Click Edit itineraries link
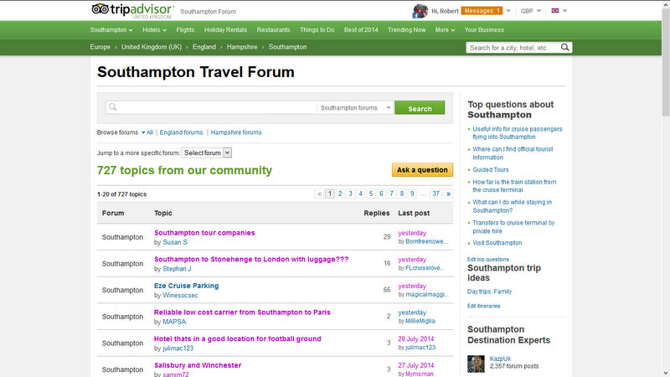Viewport: 670px width, 377px height. 483,306
